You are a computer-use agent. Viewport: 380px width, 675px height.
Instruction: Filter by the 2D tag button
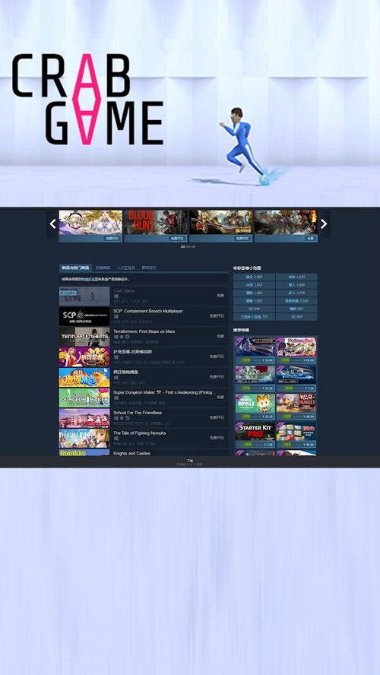point(254,309)
